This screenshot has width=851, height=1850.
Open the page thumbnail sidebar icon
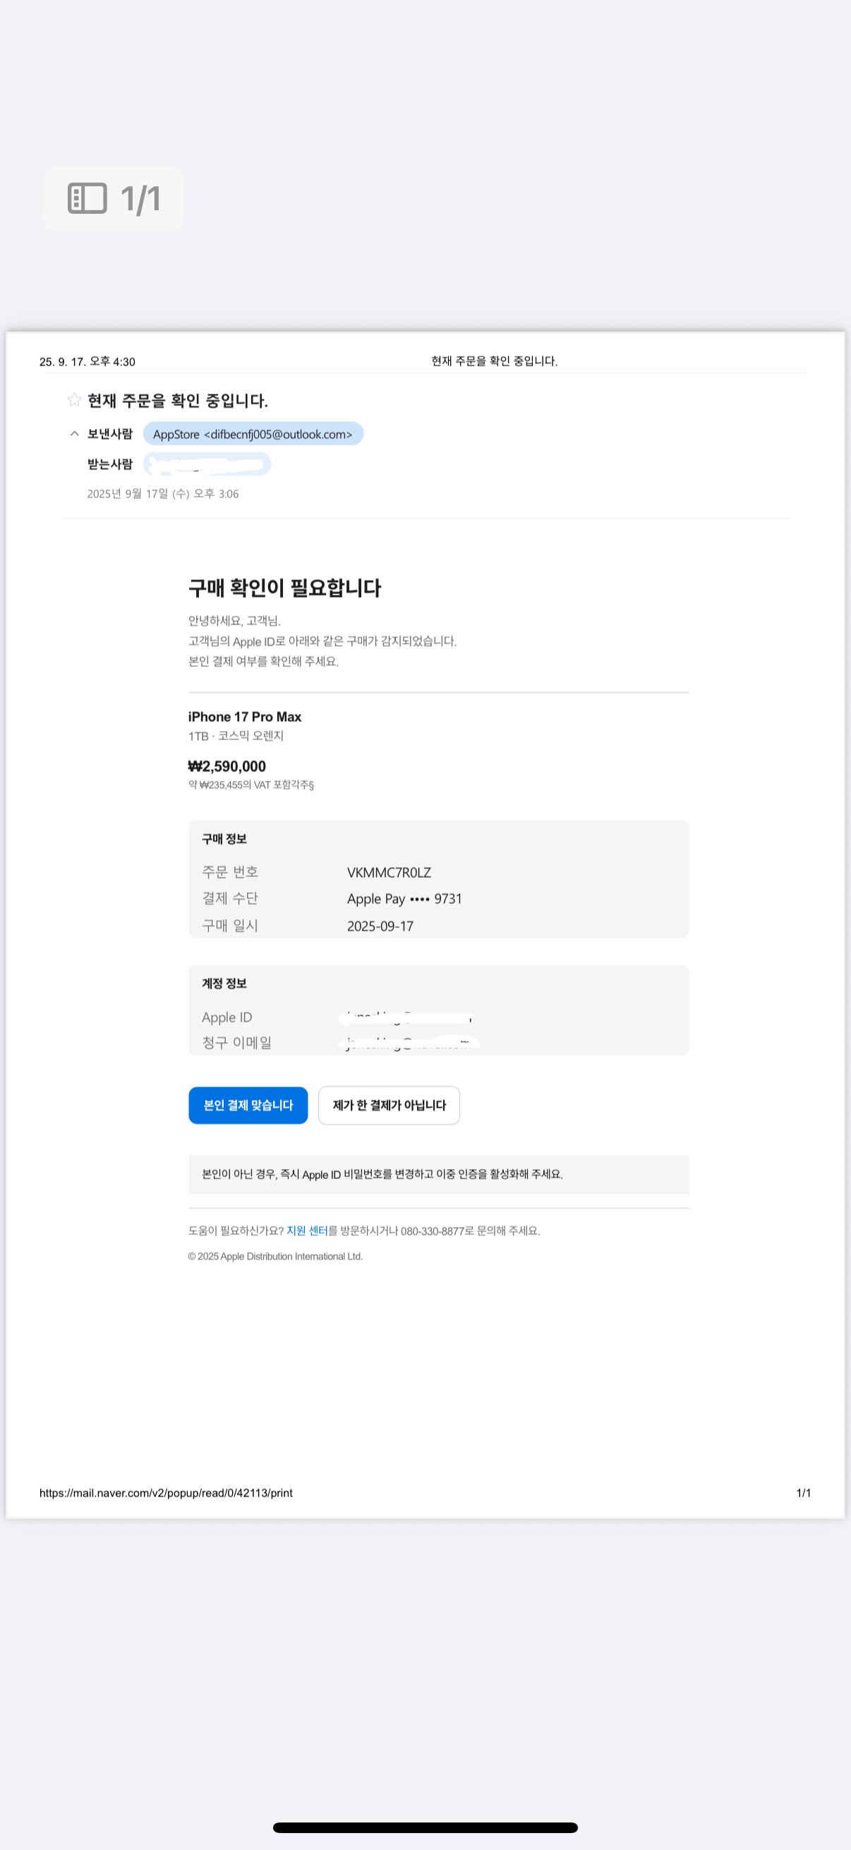pos(87,198)
